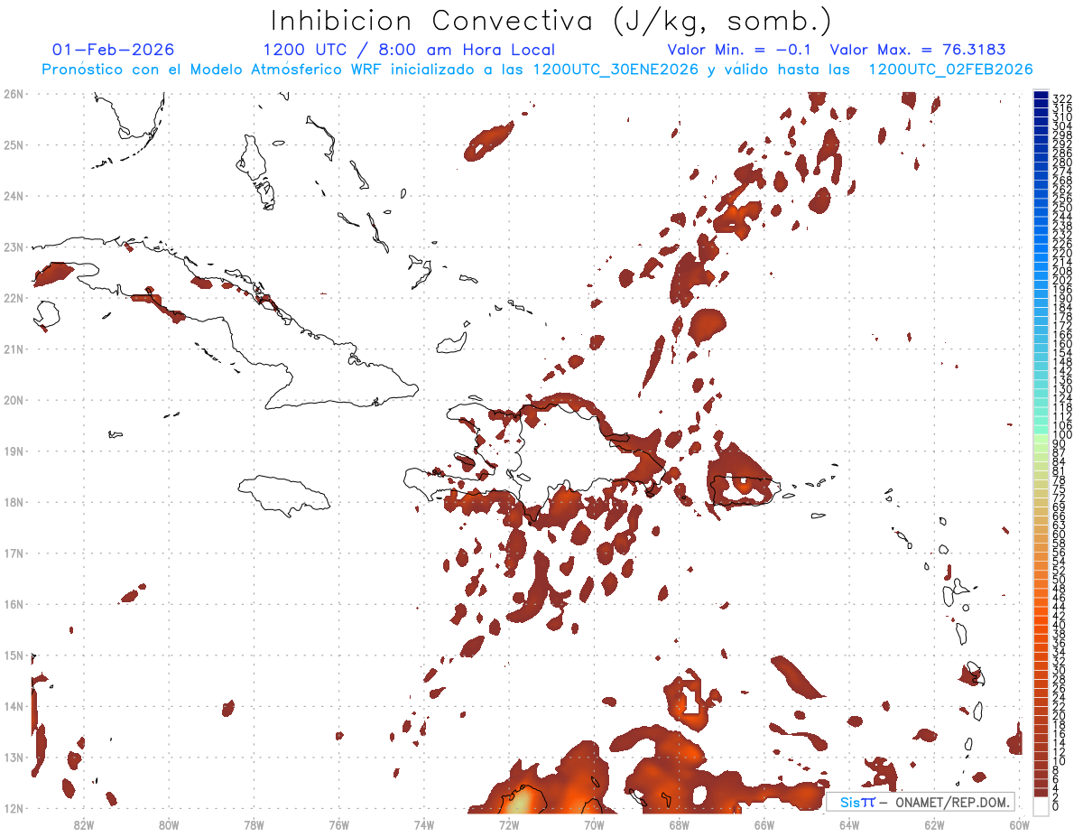Click the dark blue swatch beside 322

pos(1041,96)
